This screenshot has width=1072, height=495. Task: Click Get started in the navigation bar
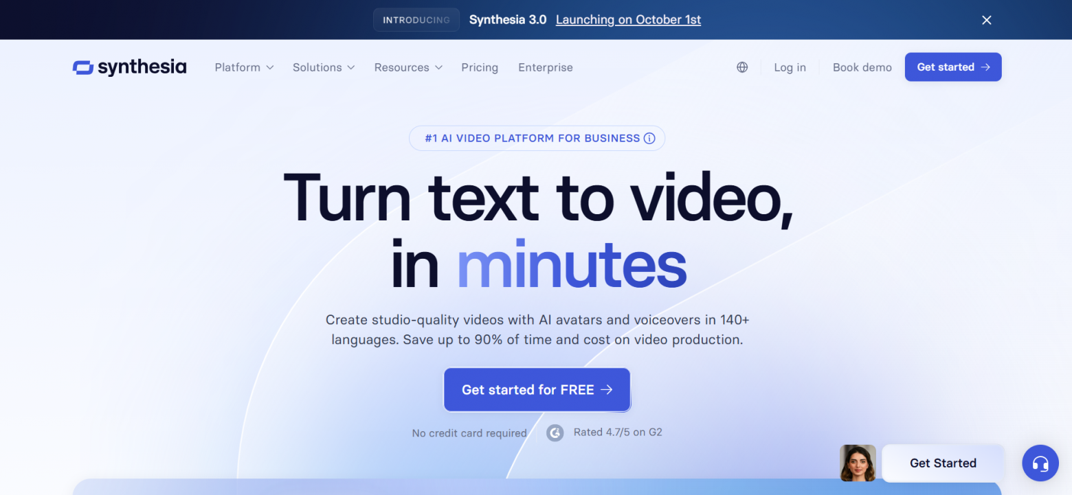[x=953, y=67]
